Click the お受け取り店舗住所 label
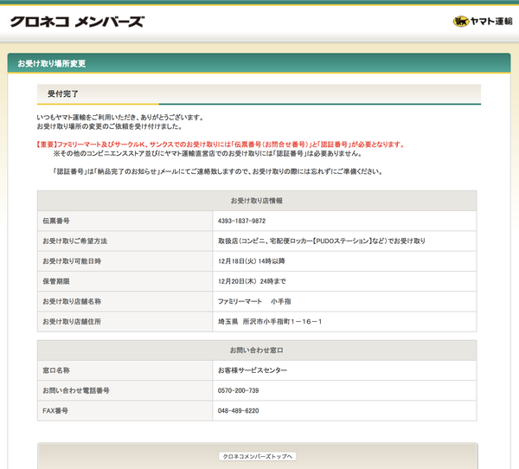The image size is (519, 469). [x=72, y=322]
